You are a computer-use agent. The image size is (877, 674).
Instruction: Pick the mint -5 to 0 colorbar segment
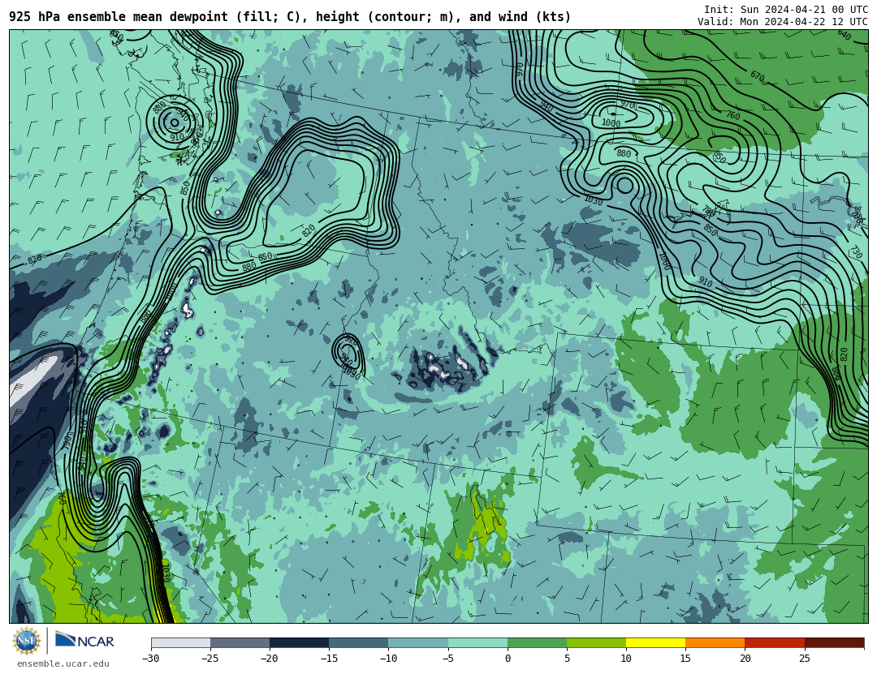(x=477, y=642)
